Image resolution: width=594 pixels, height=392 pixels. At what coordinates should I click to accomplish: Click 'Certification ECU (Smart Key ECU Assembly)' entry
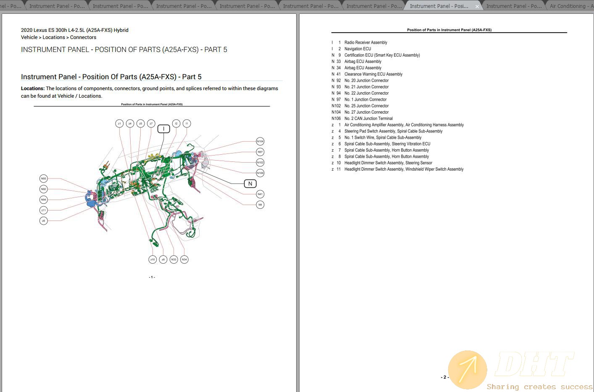[382, 55]
